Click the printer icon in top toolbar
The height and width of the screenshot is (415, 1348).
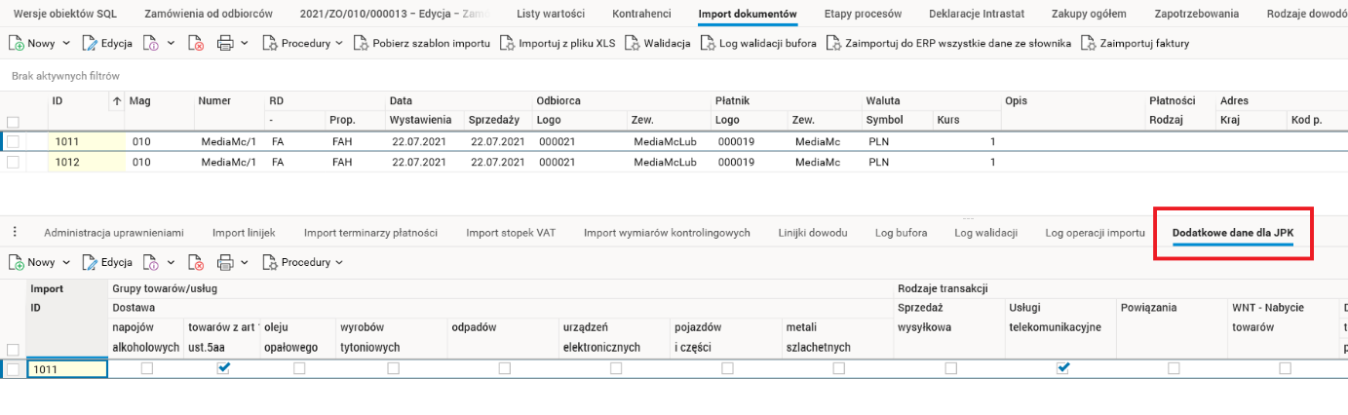225,44
